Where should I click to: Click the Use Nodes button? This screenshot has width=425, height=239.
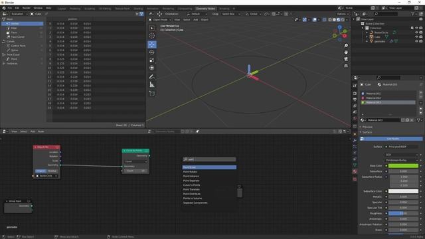click(391, 139)
